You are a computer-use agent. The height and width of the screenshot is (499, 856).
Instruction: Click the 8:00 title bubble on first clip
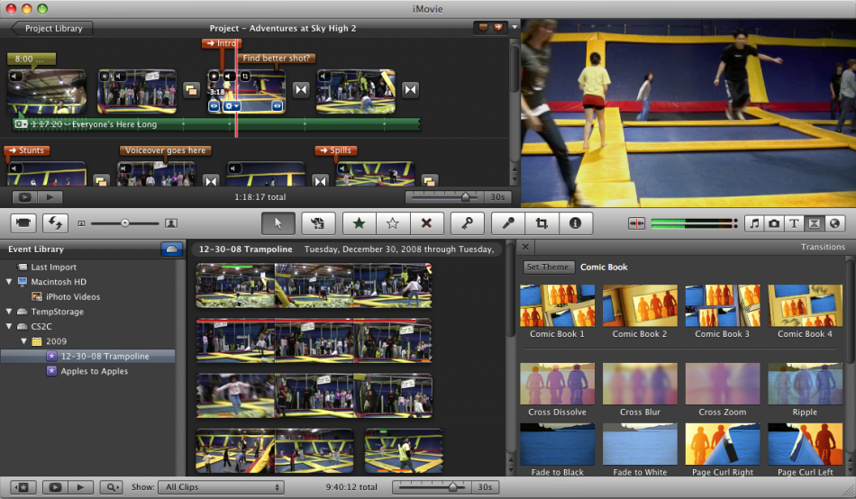click(32, 59)
